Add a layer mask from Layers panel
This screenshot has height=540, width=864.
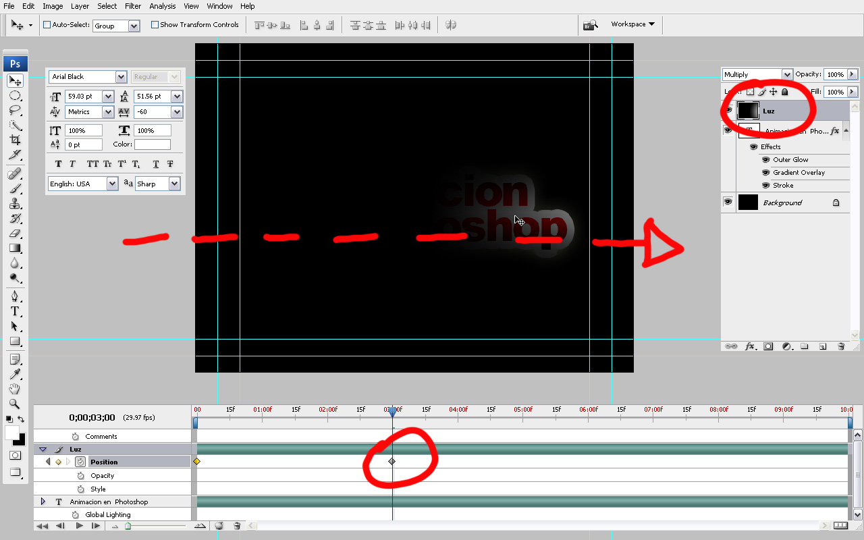768,346
